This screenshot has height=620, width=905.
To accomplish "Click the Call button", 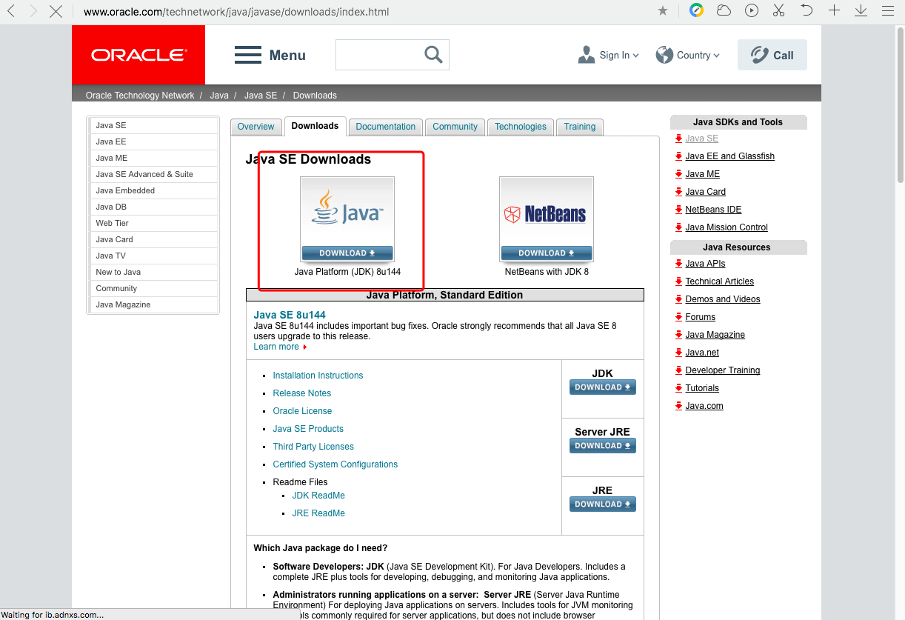I will click(772, 55).
